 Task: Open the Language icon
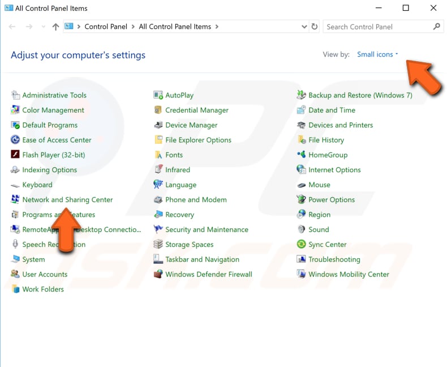click(158, 185)
